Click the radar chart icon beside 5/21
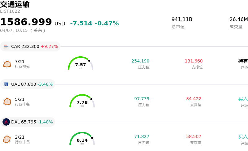Viewport: 248px width, 151px height. (x=7, y=101)
